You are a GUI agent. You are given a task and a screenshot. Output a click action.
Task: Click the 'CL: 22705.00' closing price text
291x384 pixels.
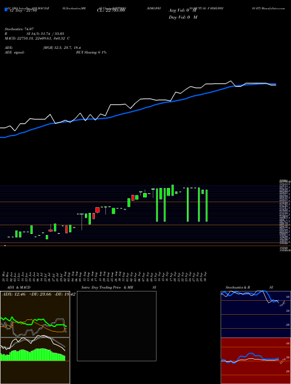click(x=111, y=10)
